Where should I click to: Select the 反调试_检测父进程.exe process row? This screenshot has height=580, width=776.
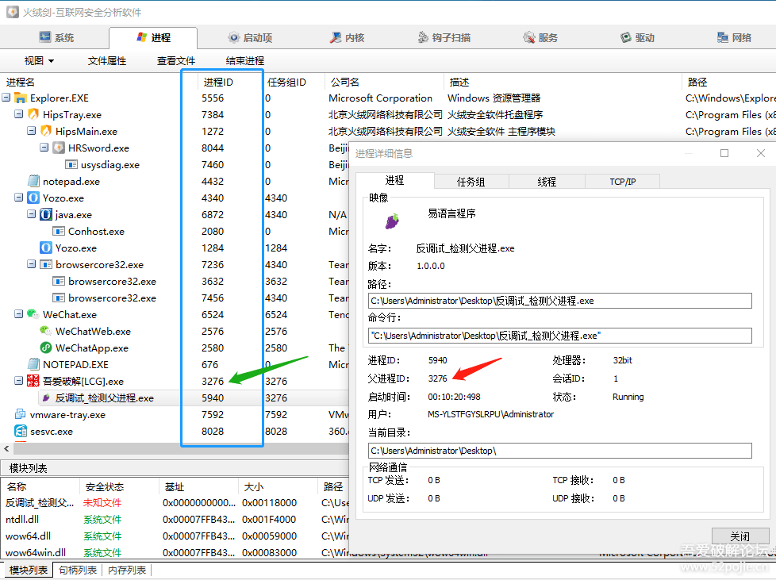104,398
